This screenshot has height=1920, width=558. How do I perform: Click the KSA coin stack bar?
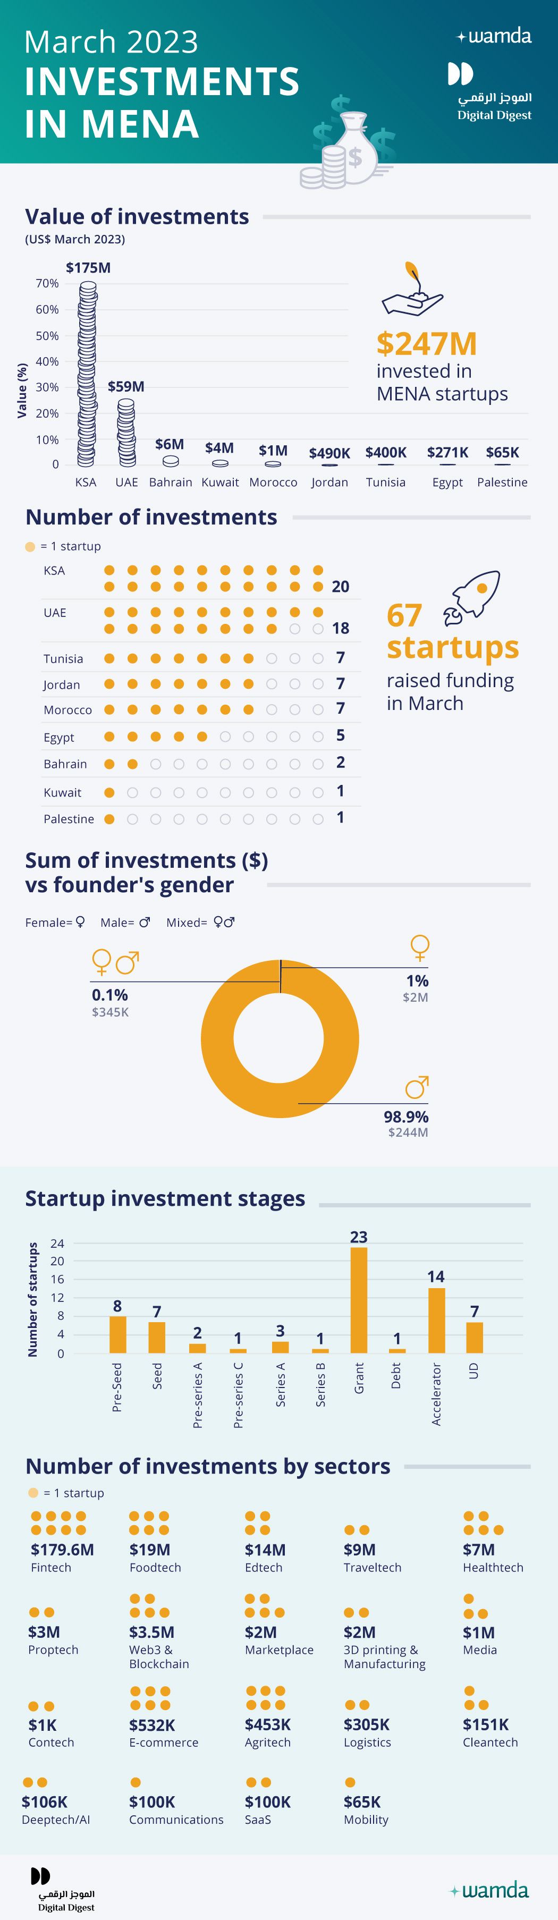click(87, 374)
